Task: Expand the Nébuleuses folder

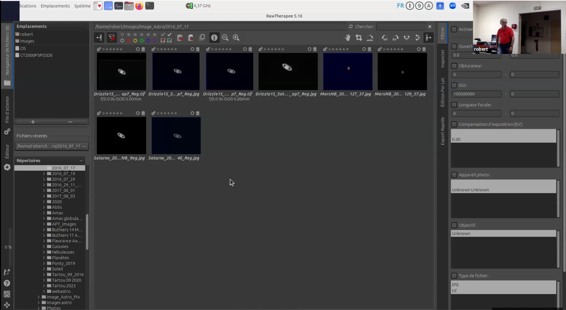Action: point(44,252)
